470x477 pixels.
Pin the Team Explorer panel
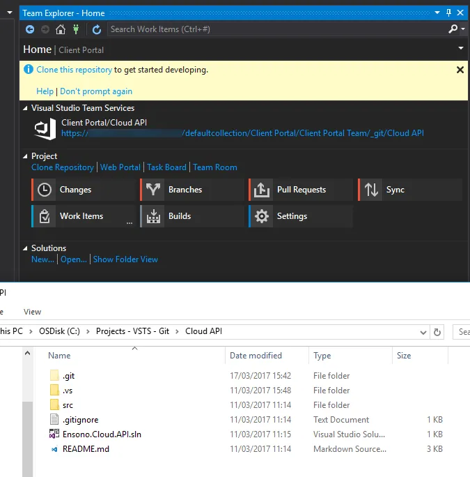(x=448, y=13)
